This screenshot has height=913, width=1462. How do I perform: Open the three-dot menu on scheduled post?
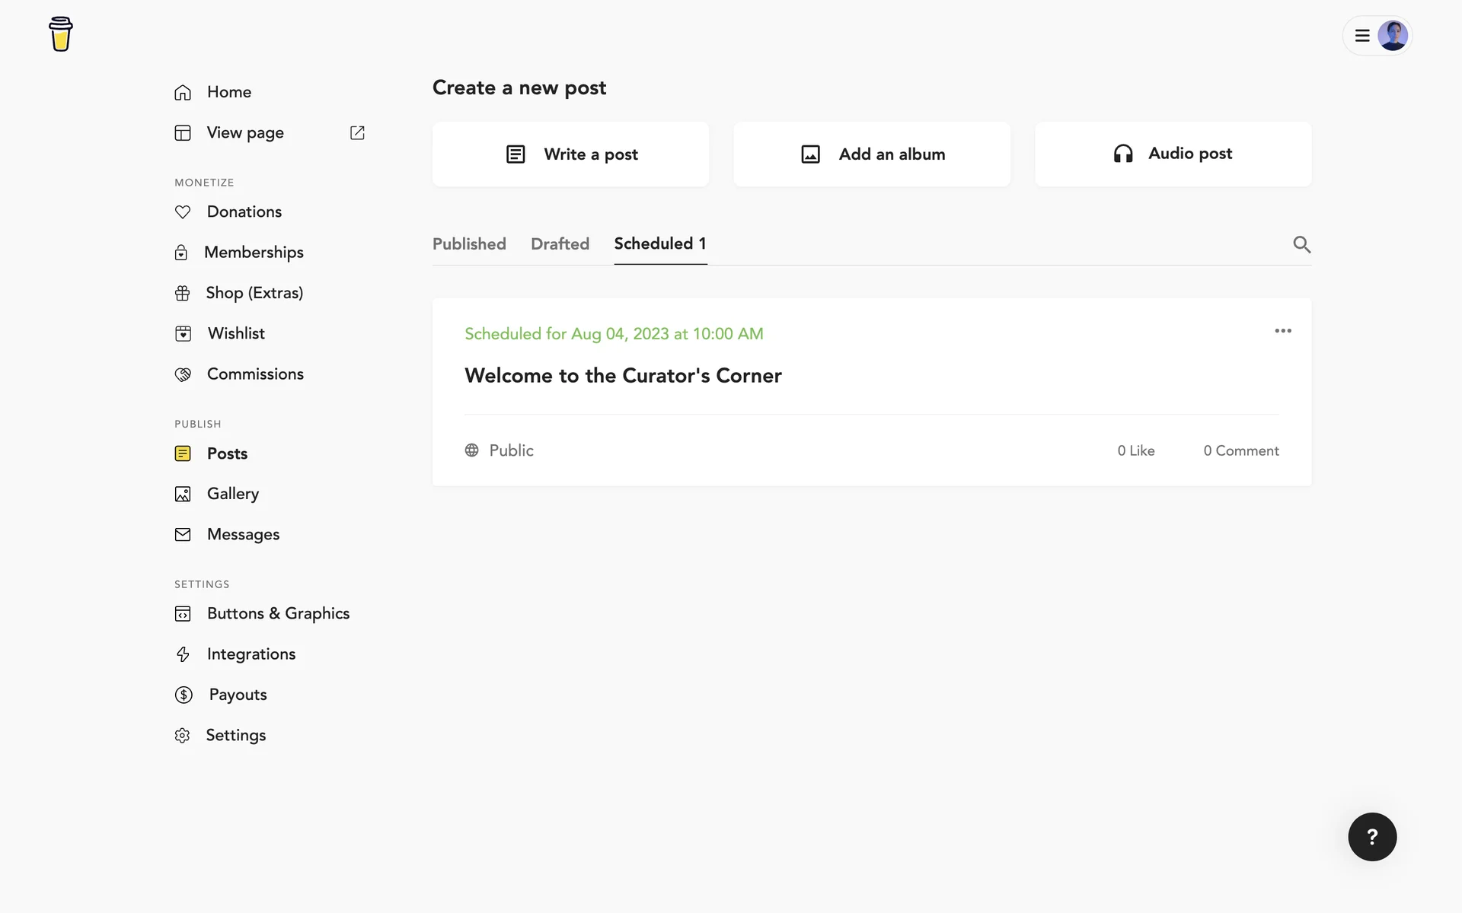point(1283,331)
